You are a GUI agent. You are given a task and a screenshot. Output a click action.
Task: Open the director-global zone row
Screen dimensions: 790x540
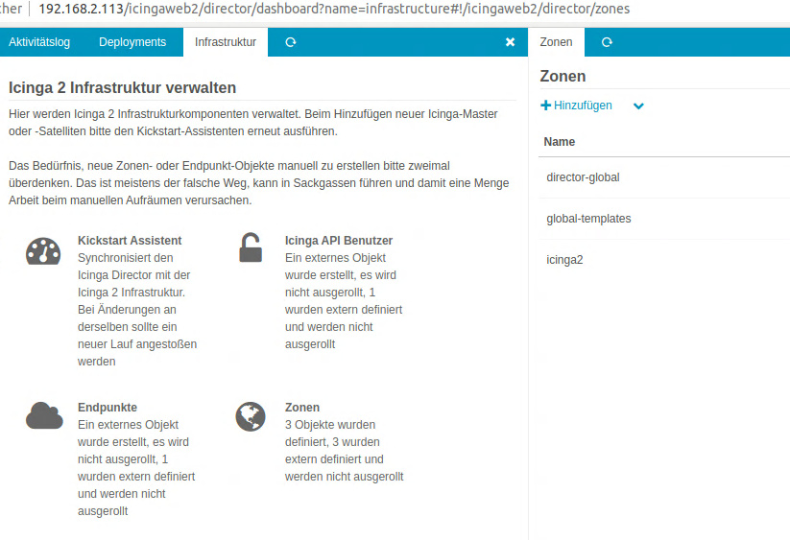pos(583,177)
